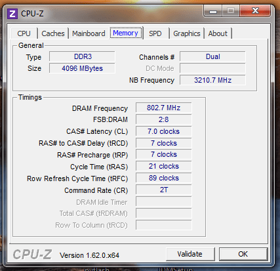Click the DDR3 memory type value
The width and height of the screenshot is (280, 271).
click(82, 56)
